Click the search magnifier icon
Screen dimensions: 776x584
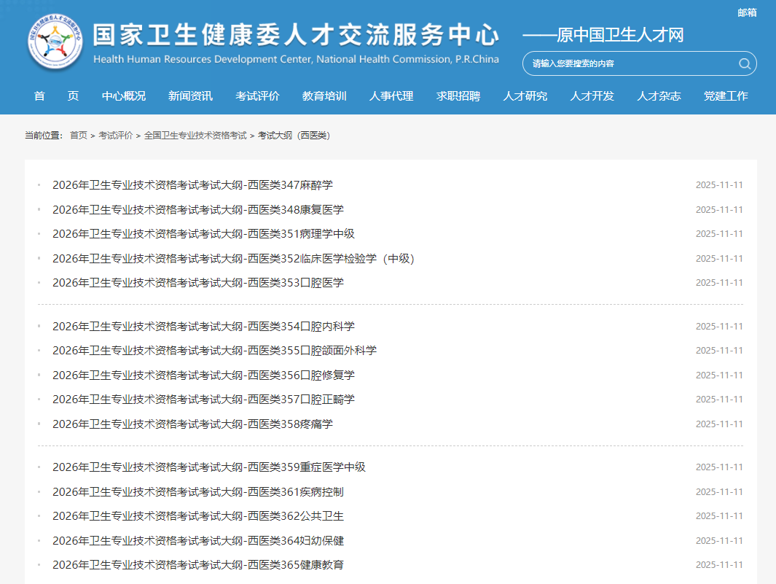[744, 63]
